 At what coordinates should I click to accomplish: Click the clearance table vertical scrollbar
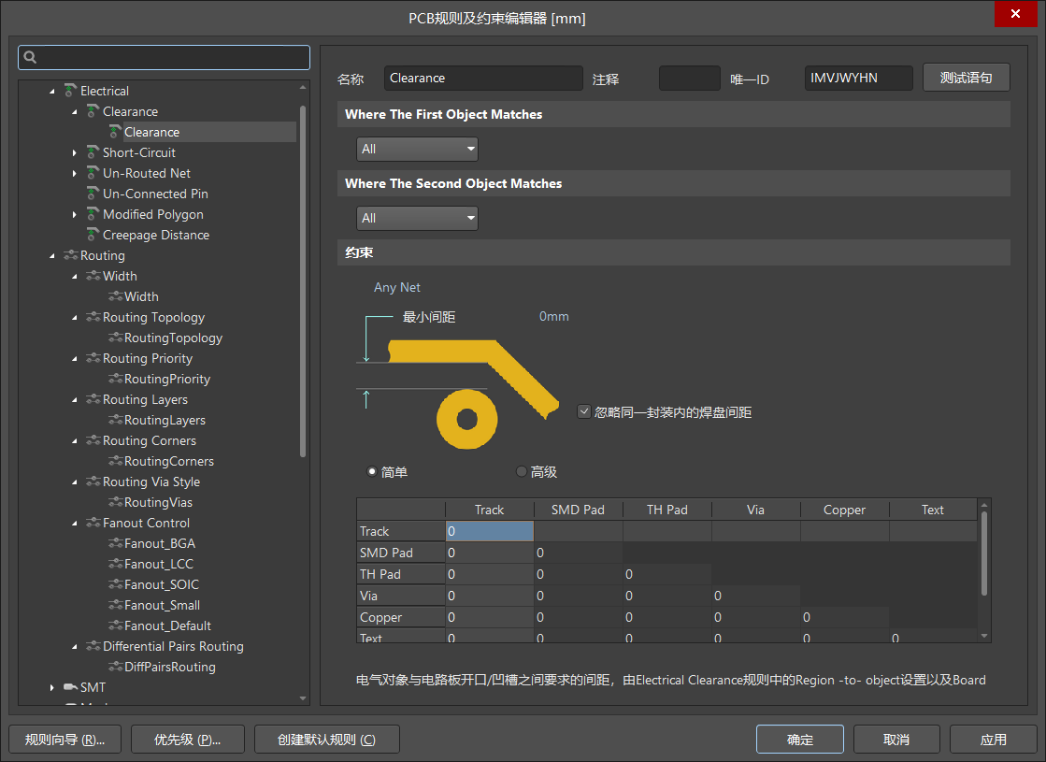pyautogui.click(x=982, y=552)
